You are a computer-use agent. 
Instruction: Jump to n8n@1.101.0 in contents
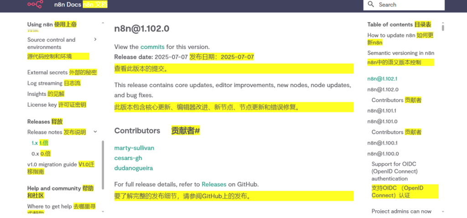[383, 121]
